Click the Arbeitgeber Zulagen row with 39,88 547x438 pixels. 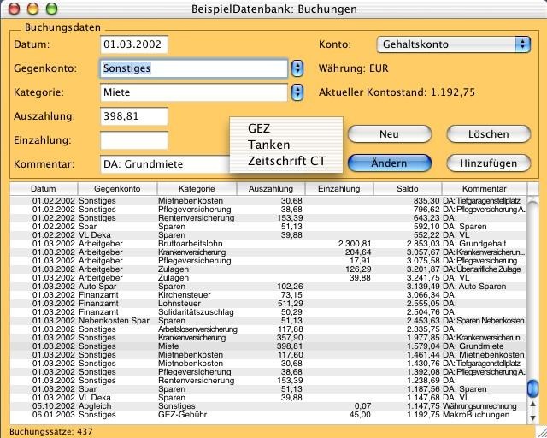[x=268, y=278]
